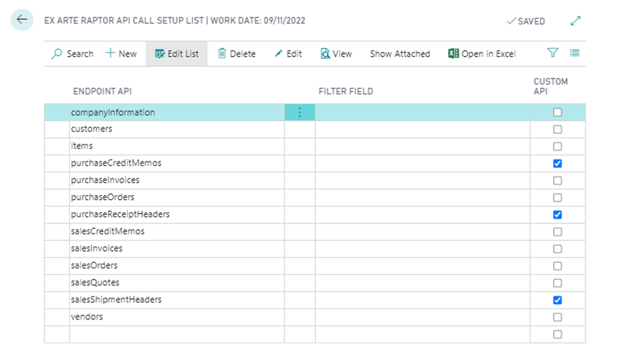Viewport: 629px width, 362px height.
Task: Uncheck Custom API for salesShipmentHeaders
Action: (x=558, y=300)
